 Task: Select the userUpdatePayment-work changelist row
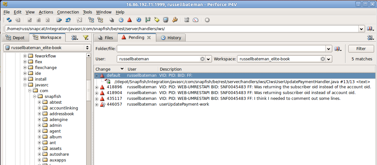pyautogui.click(x=235, y=105)
